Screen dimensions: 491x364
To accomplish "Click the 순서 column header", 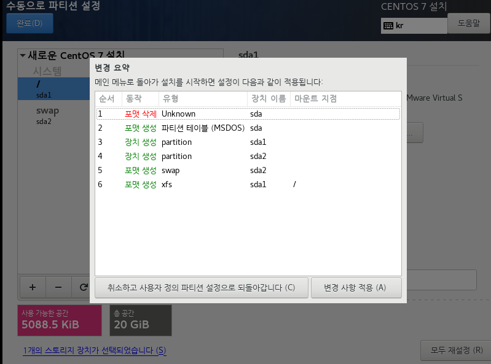I will point(108,99).
